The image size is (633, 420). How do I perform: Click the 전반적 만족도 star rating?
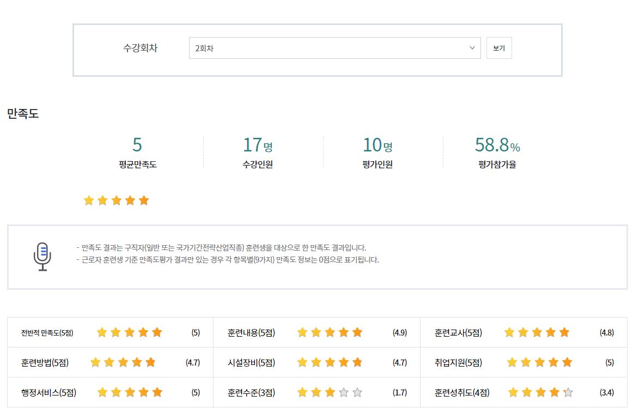(x=129, y=333)
